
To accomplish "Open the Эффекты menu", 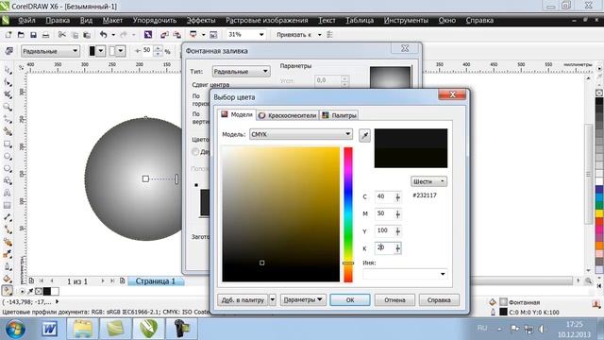I will (x=201, y=20).
